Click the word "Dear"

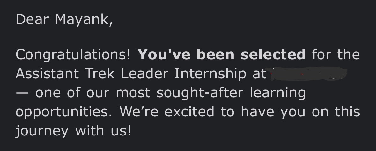coord(32,20)
